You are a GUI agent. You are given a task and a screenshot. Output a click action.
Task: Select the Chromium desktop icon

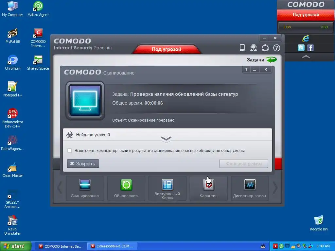tap(13, 62)
